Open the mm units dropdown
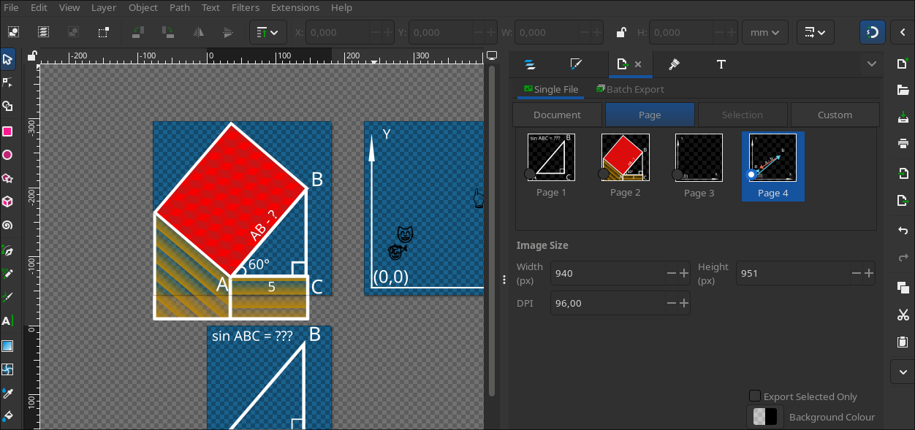This screenshot has height=430, width=915. click(764, 32)
